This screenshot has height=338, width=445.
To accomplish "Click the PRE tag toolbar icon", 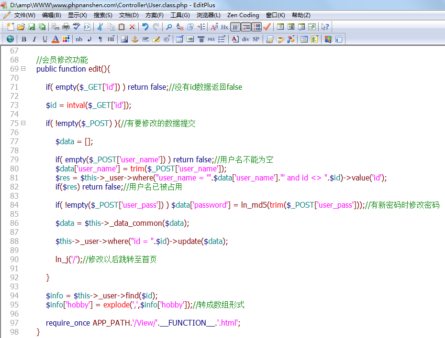I will coord(211,39).
